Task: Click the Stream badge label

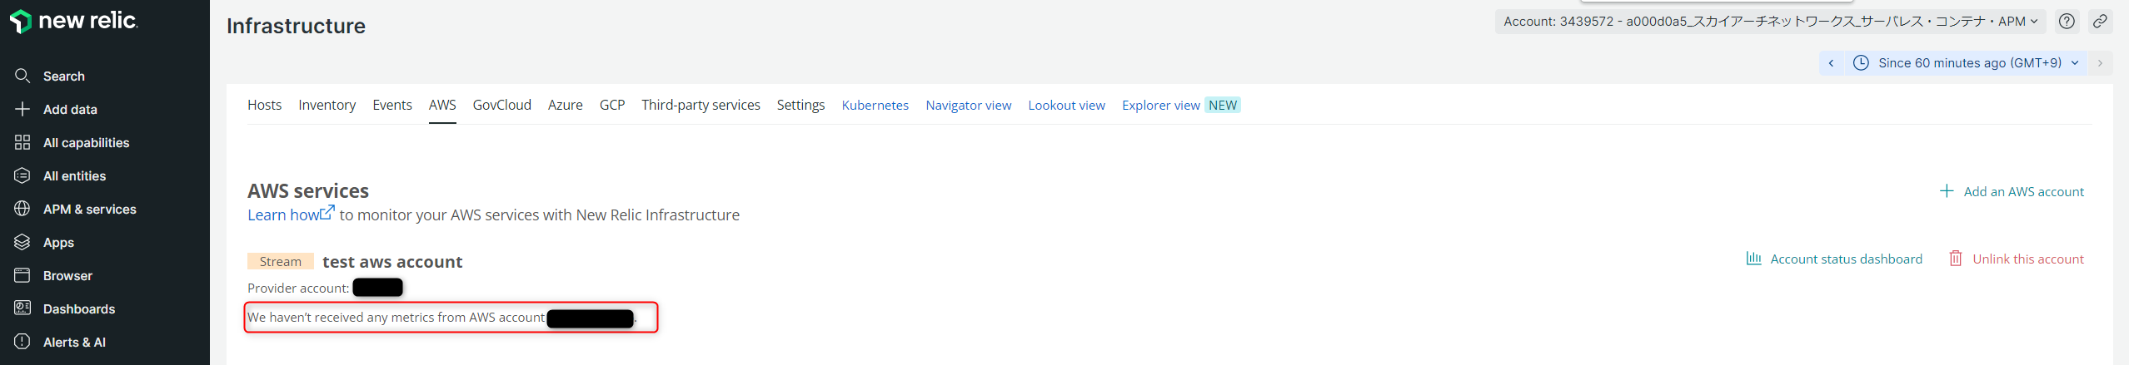Action: click(281, 262)
